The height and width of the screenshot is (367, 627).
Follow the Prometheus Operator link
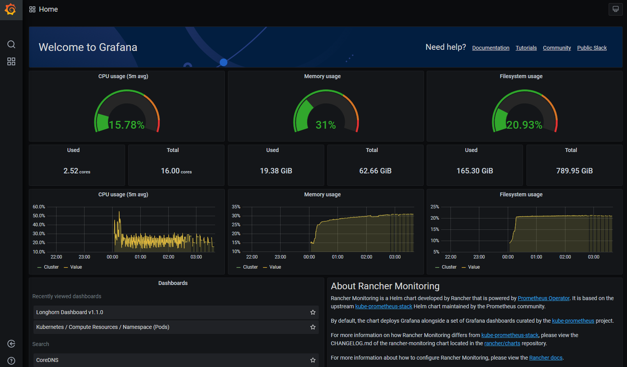pyautogui.click(x=543, y=298)
